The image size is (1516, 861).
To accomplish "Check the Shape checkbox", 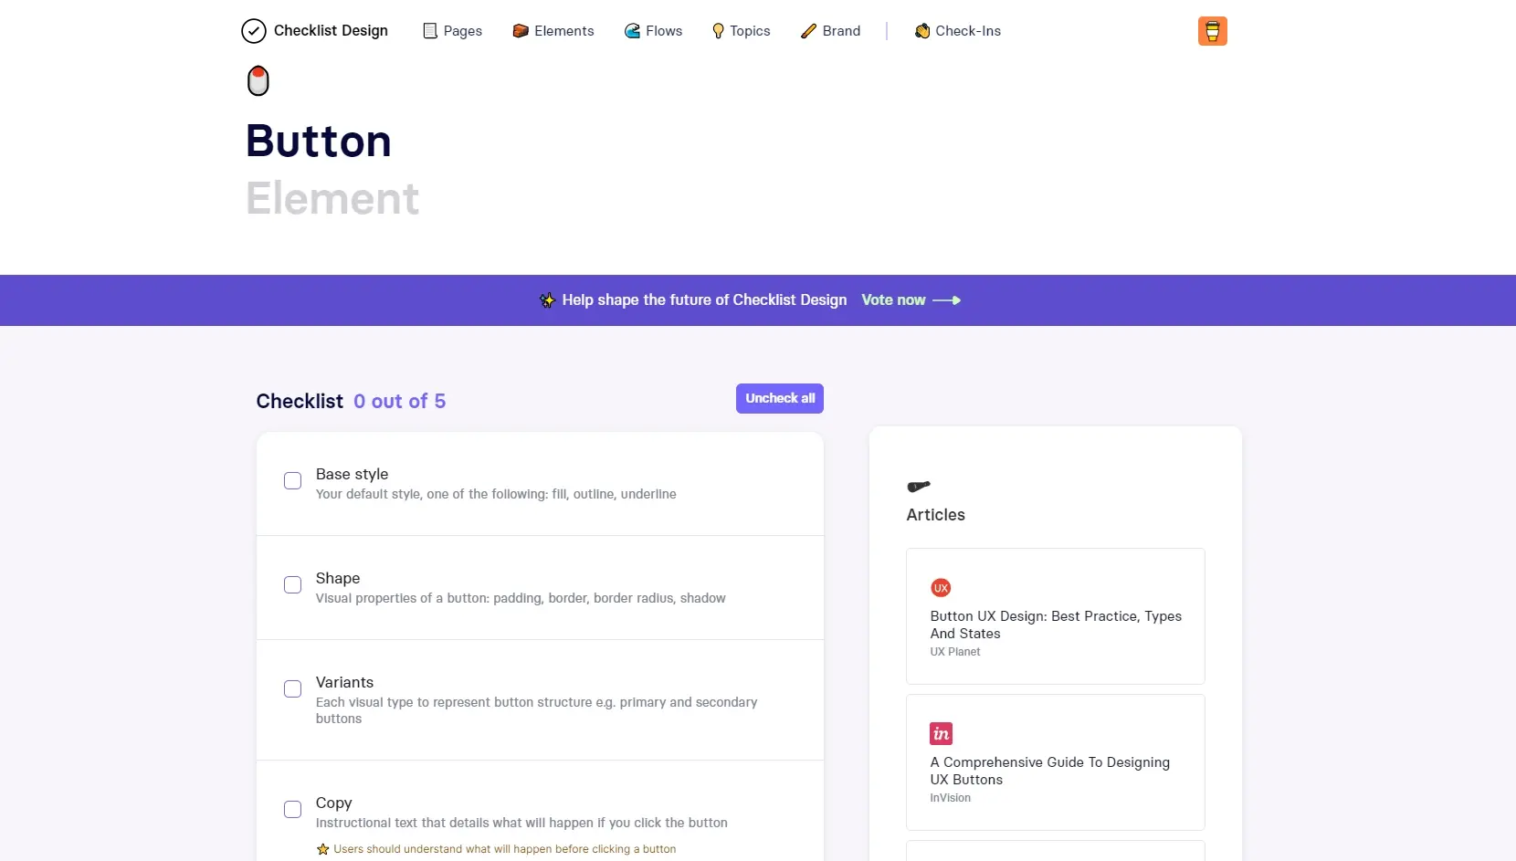I will [x=292, y=584].
